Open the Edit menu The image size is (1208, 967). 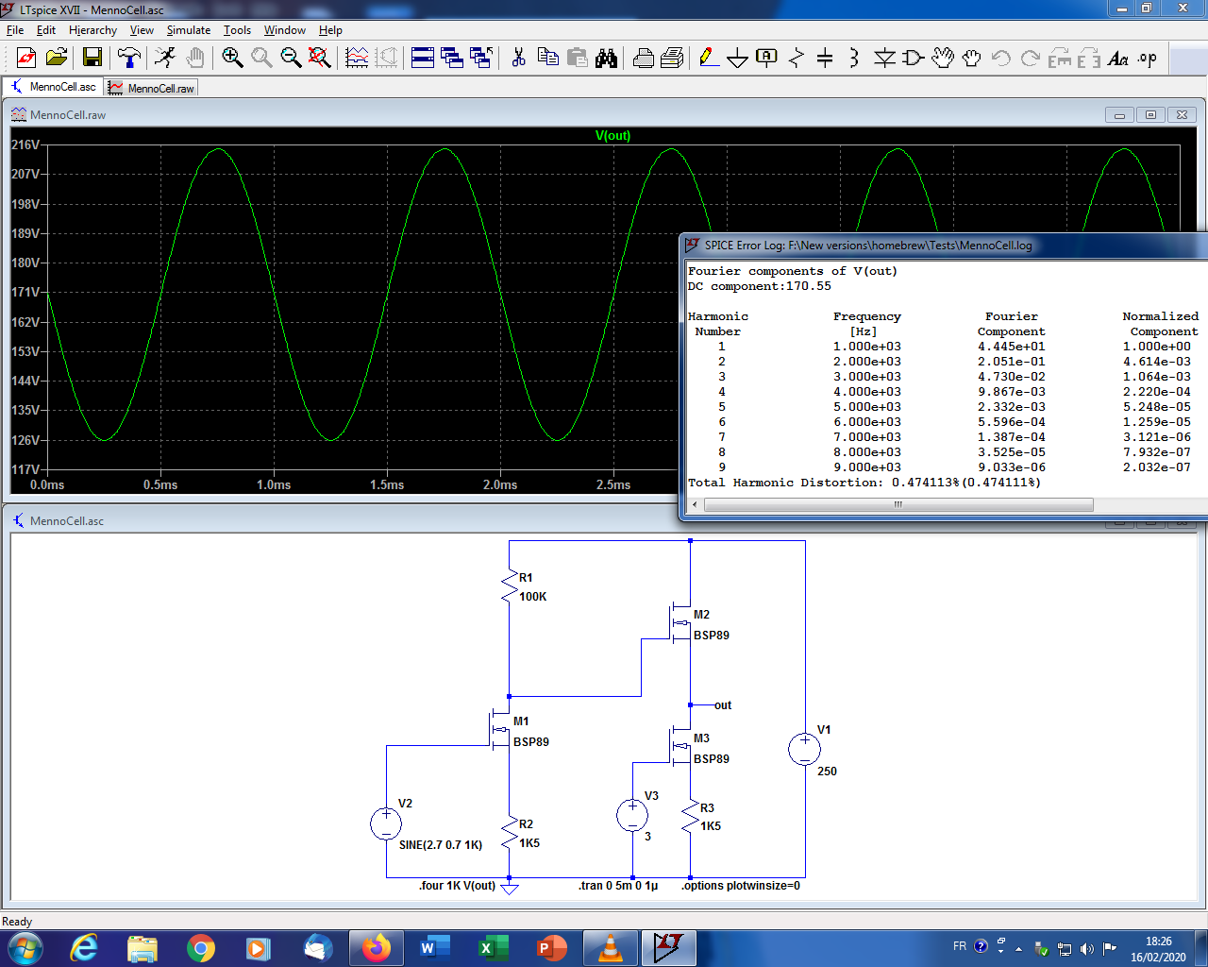[46, 30]
